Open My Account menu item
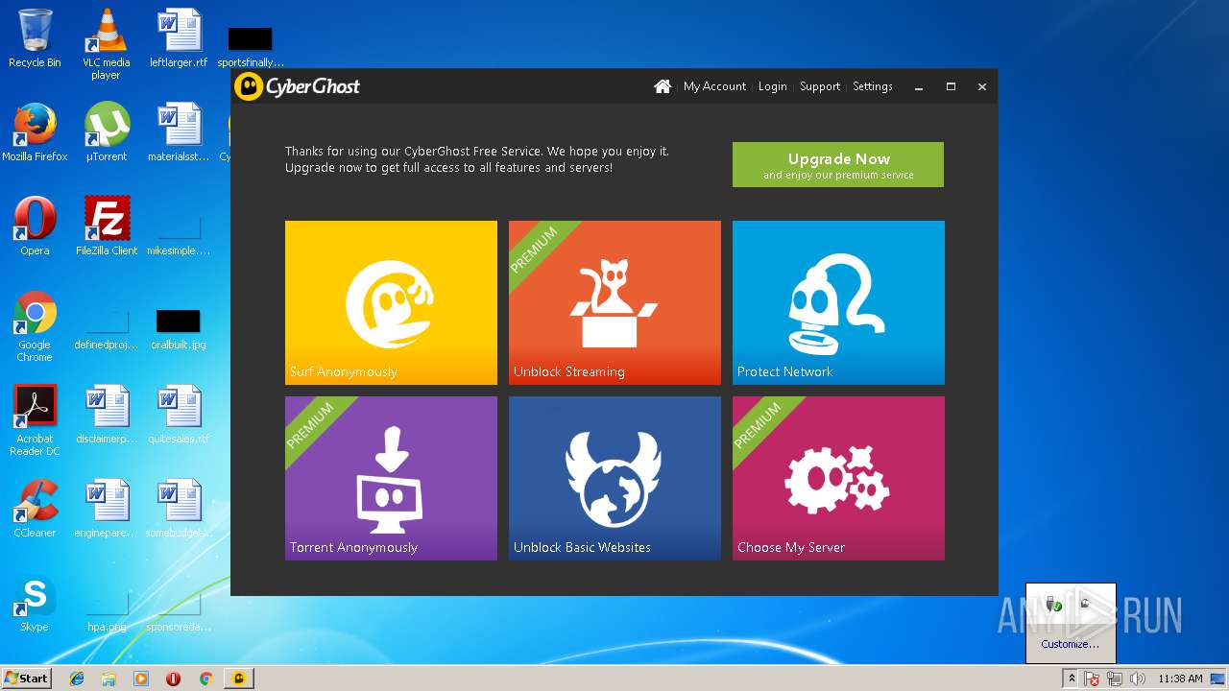 coord(714,86)
